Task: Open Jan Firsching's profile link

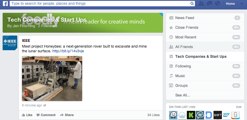Action: tap(24, 26)
